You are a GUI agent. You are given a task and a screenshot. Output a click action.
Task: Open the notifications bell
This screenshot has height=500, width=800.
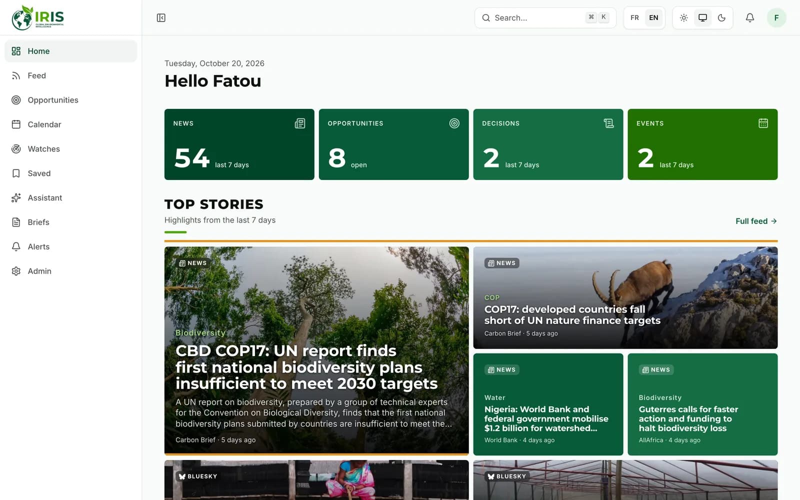coord(749,18)
